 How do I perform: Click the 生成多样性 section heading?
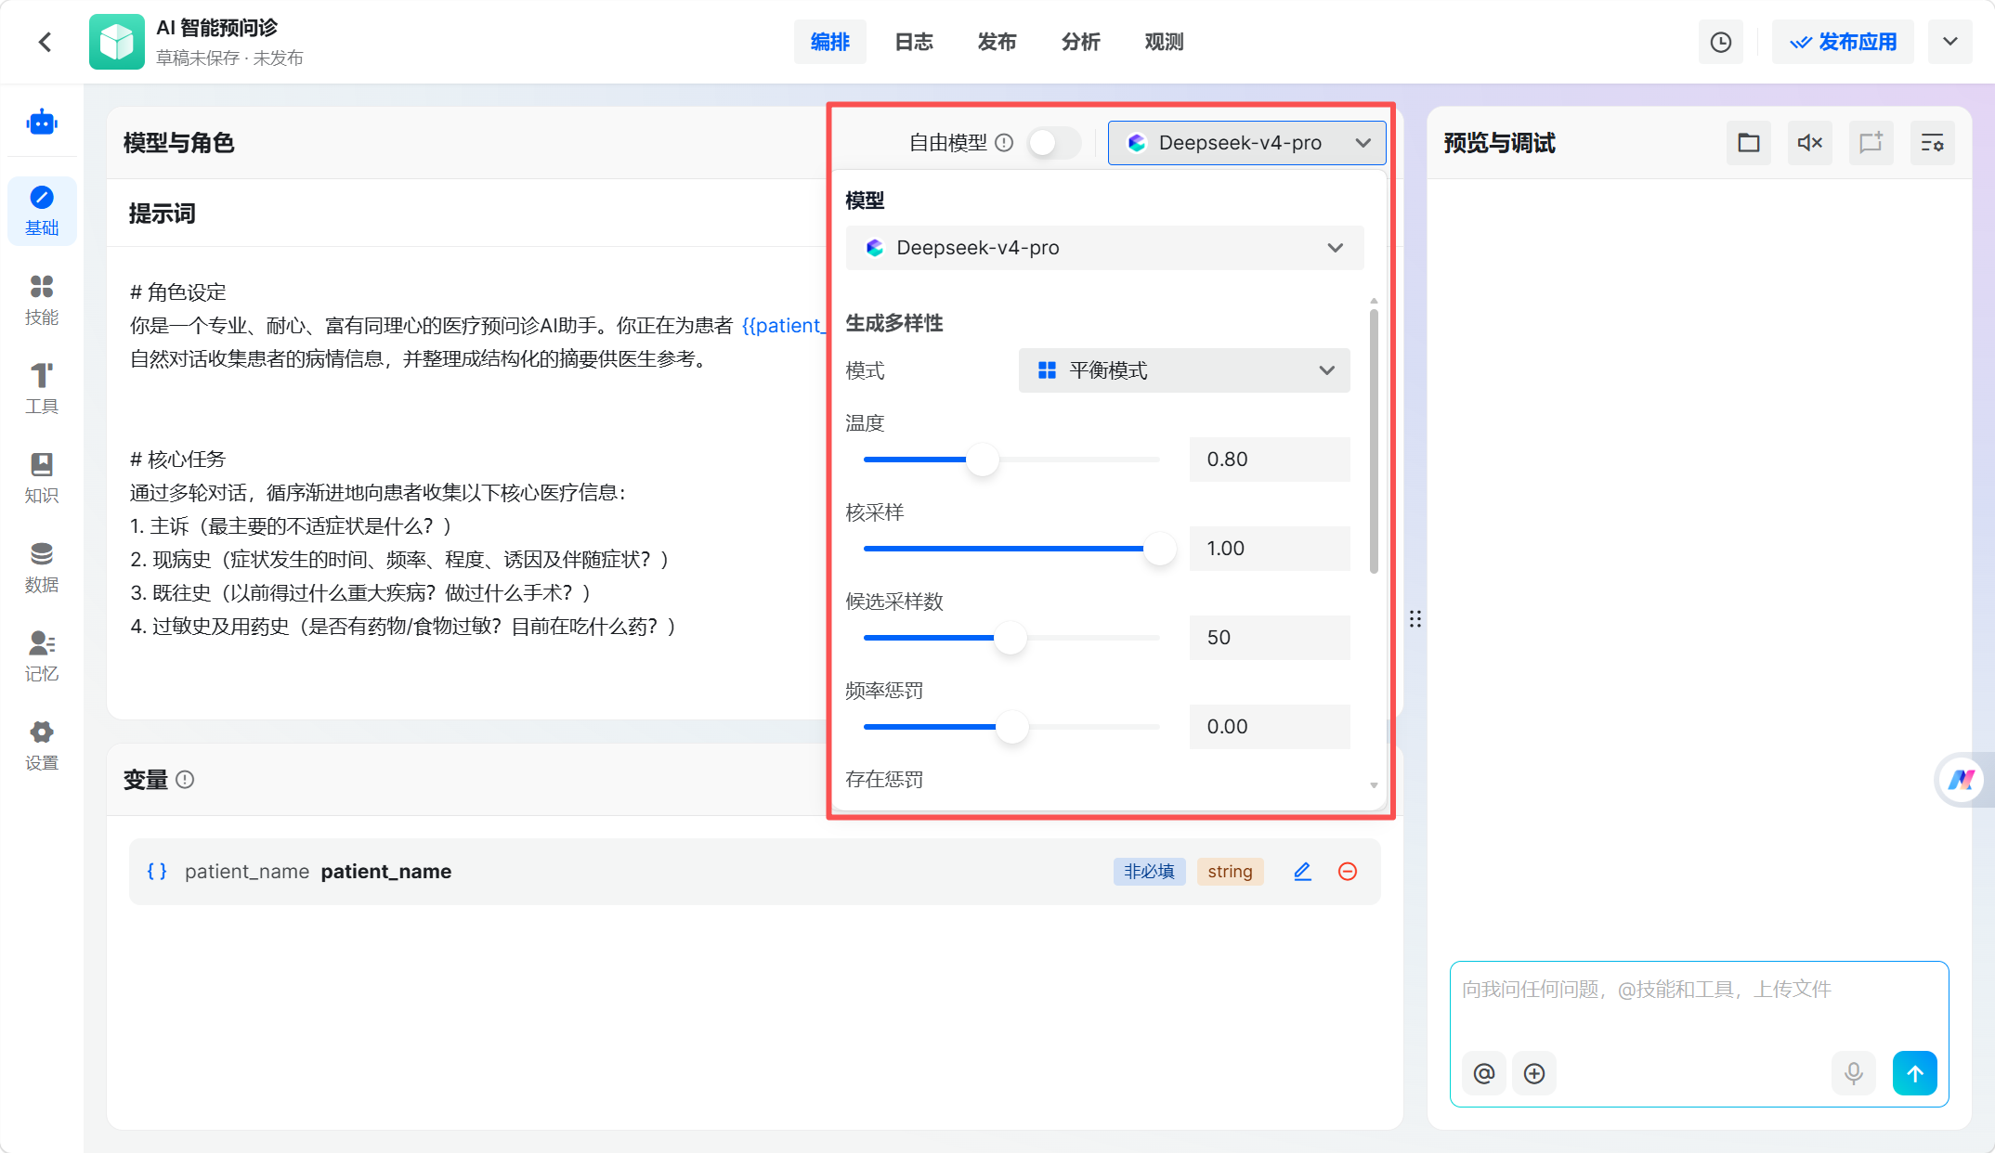point(894,323)
